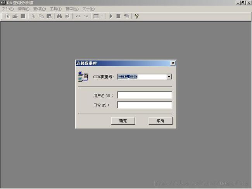Click the New query toolbar icon
Image resolution: width=252 pixels, height=189 pixels.
coord(7,16)
